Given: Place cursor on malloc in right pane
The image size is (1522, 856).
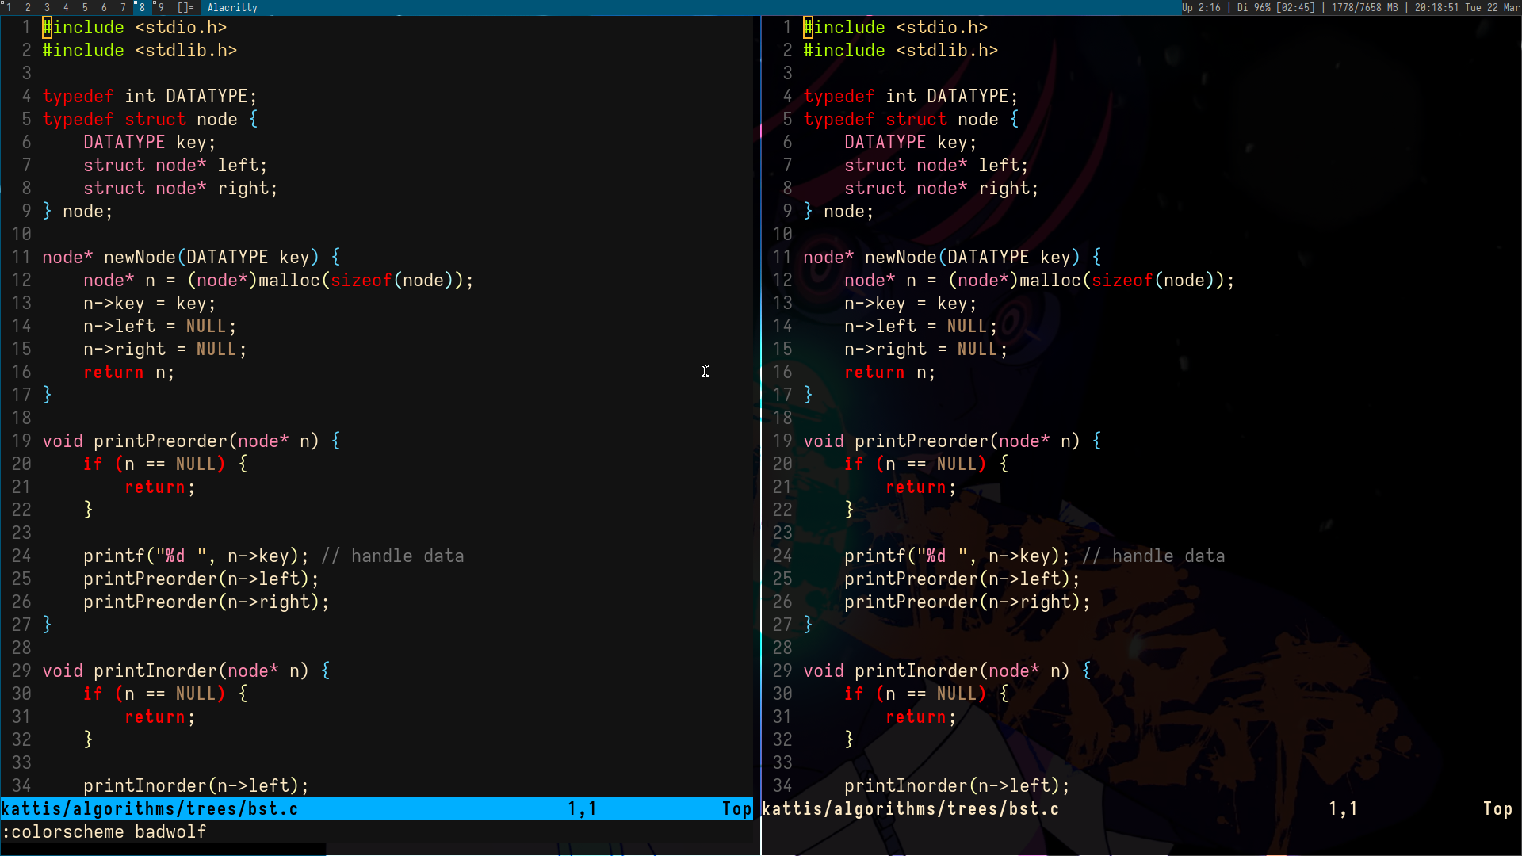Looking at the screenshot, I should 1050,280.
